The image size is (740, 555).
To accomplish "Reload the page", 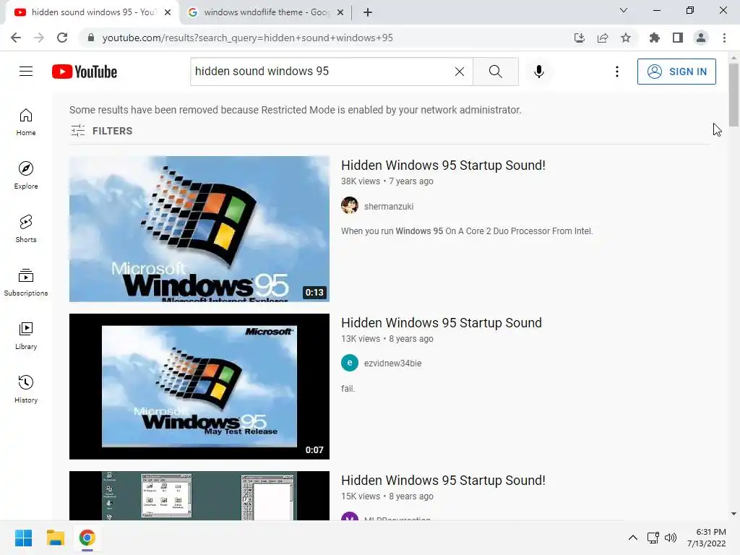I will pos(62,38).
